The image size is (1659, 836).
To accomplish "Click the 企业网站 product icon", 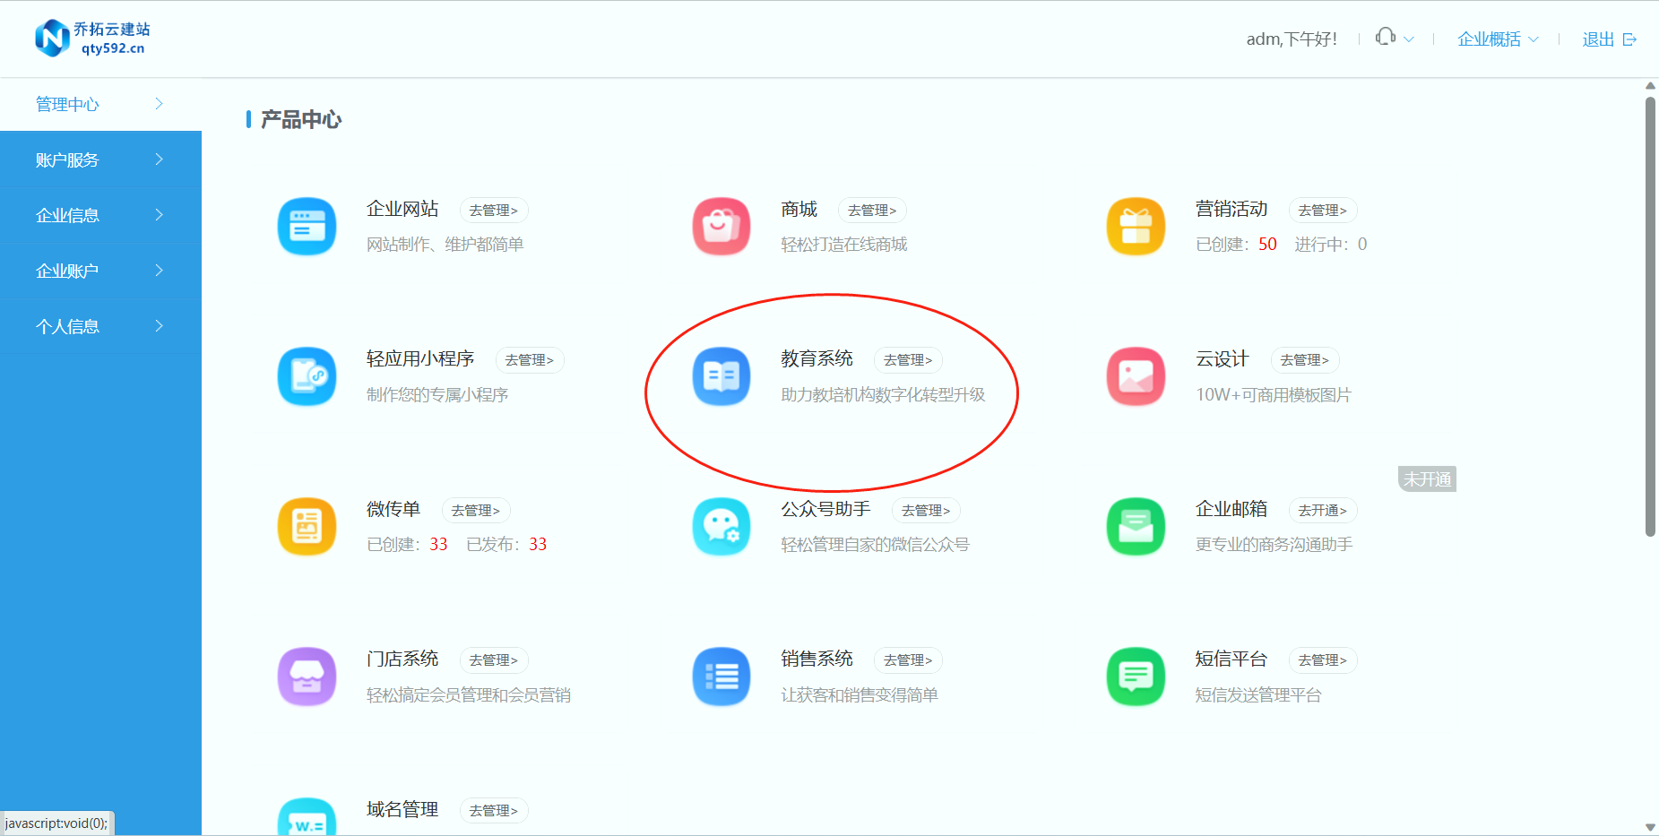I will coord(307,227).
